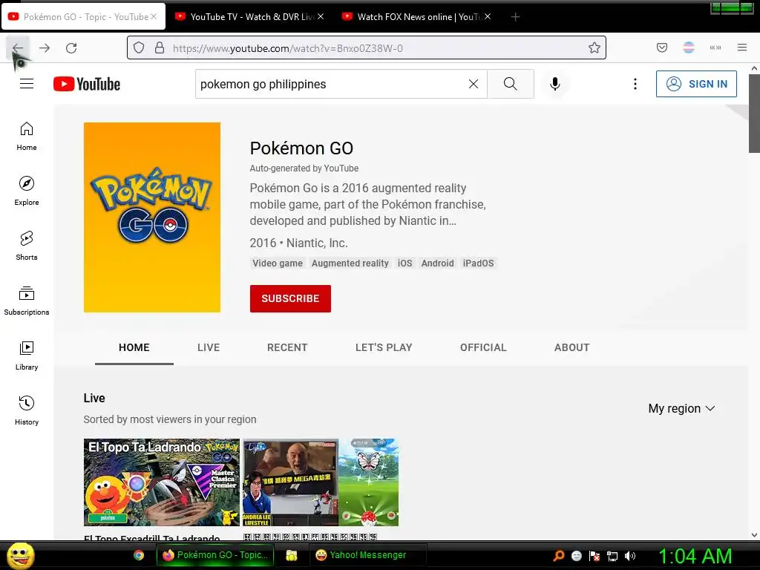Open tracking protection shield icon

(x=139, y=48)
